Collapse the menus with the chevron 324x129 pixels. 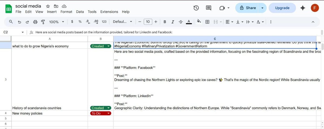313,22
